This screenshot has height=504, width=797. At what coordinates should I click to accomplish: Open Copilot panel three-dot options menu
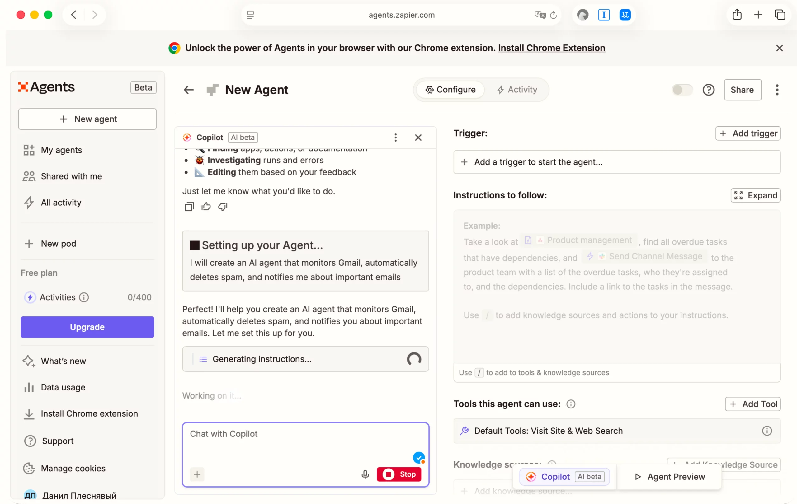[395, 137]
